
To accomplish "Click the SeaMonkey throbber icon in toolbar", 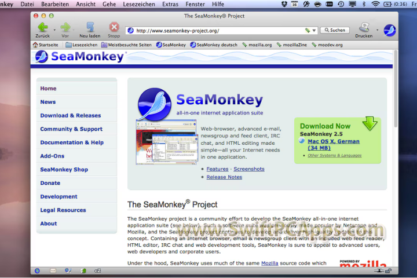I will click(x=390, y=30).
